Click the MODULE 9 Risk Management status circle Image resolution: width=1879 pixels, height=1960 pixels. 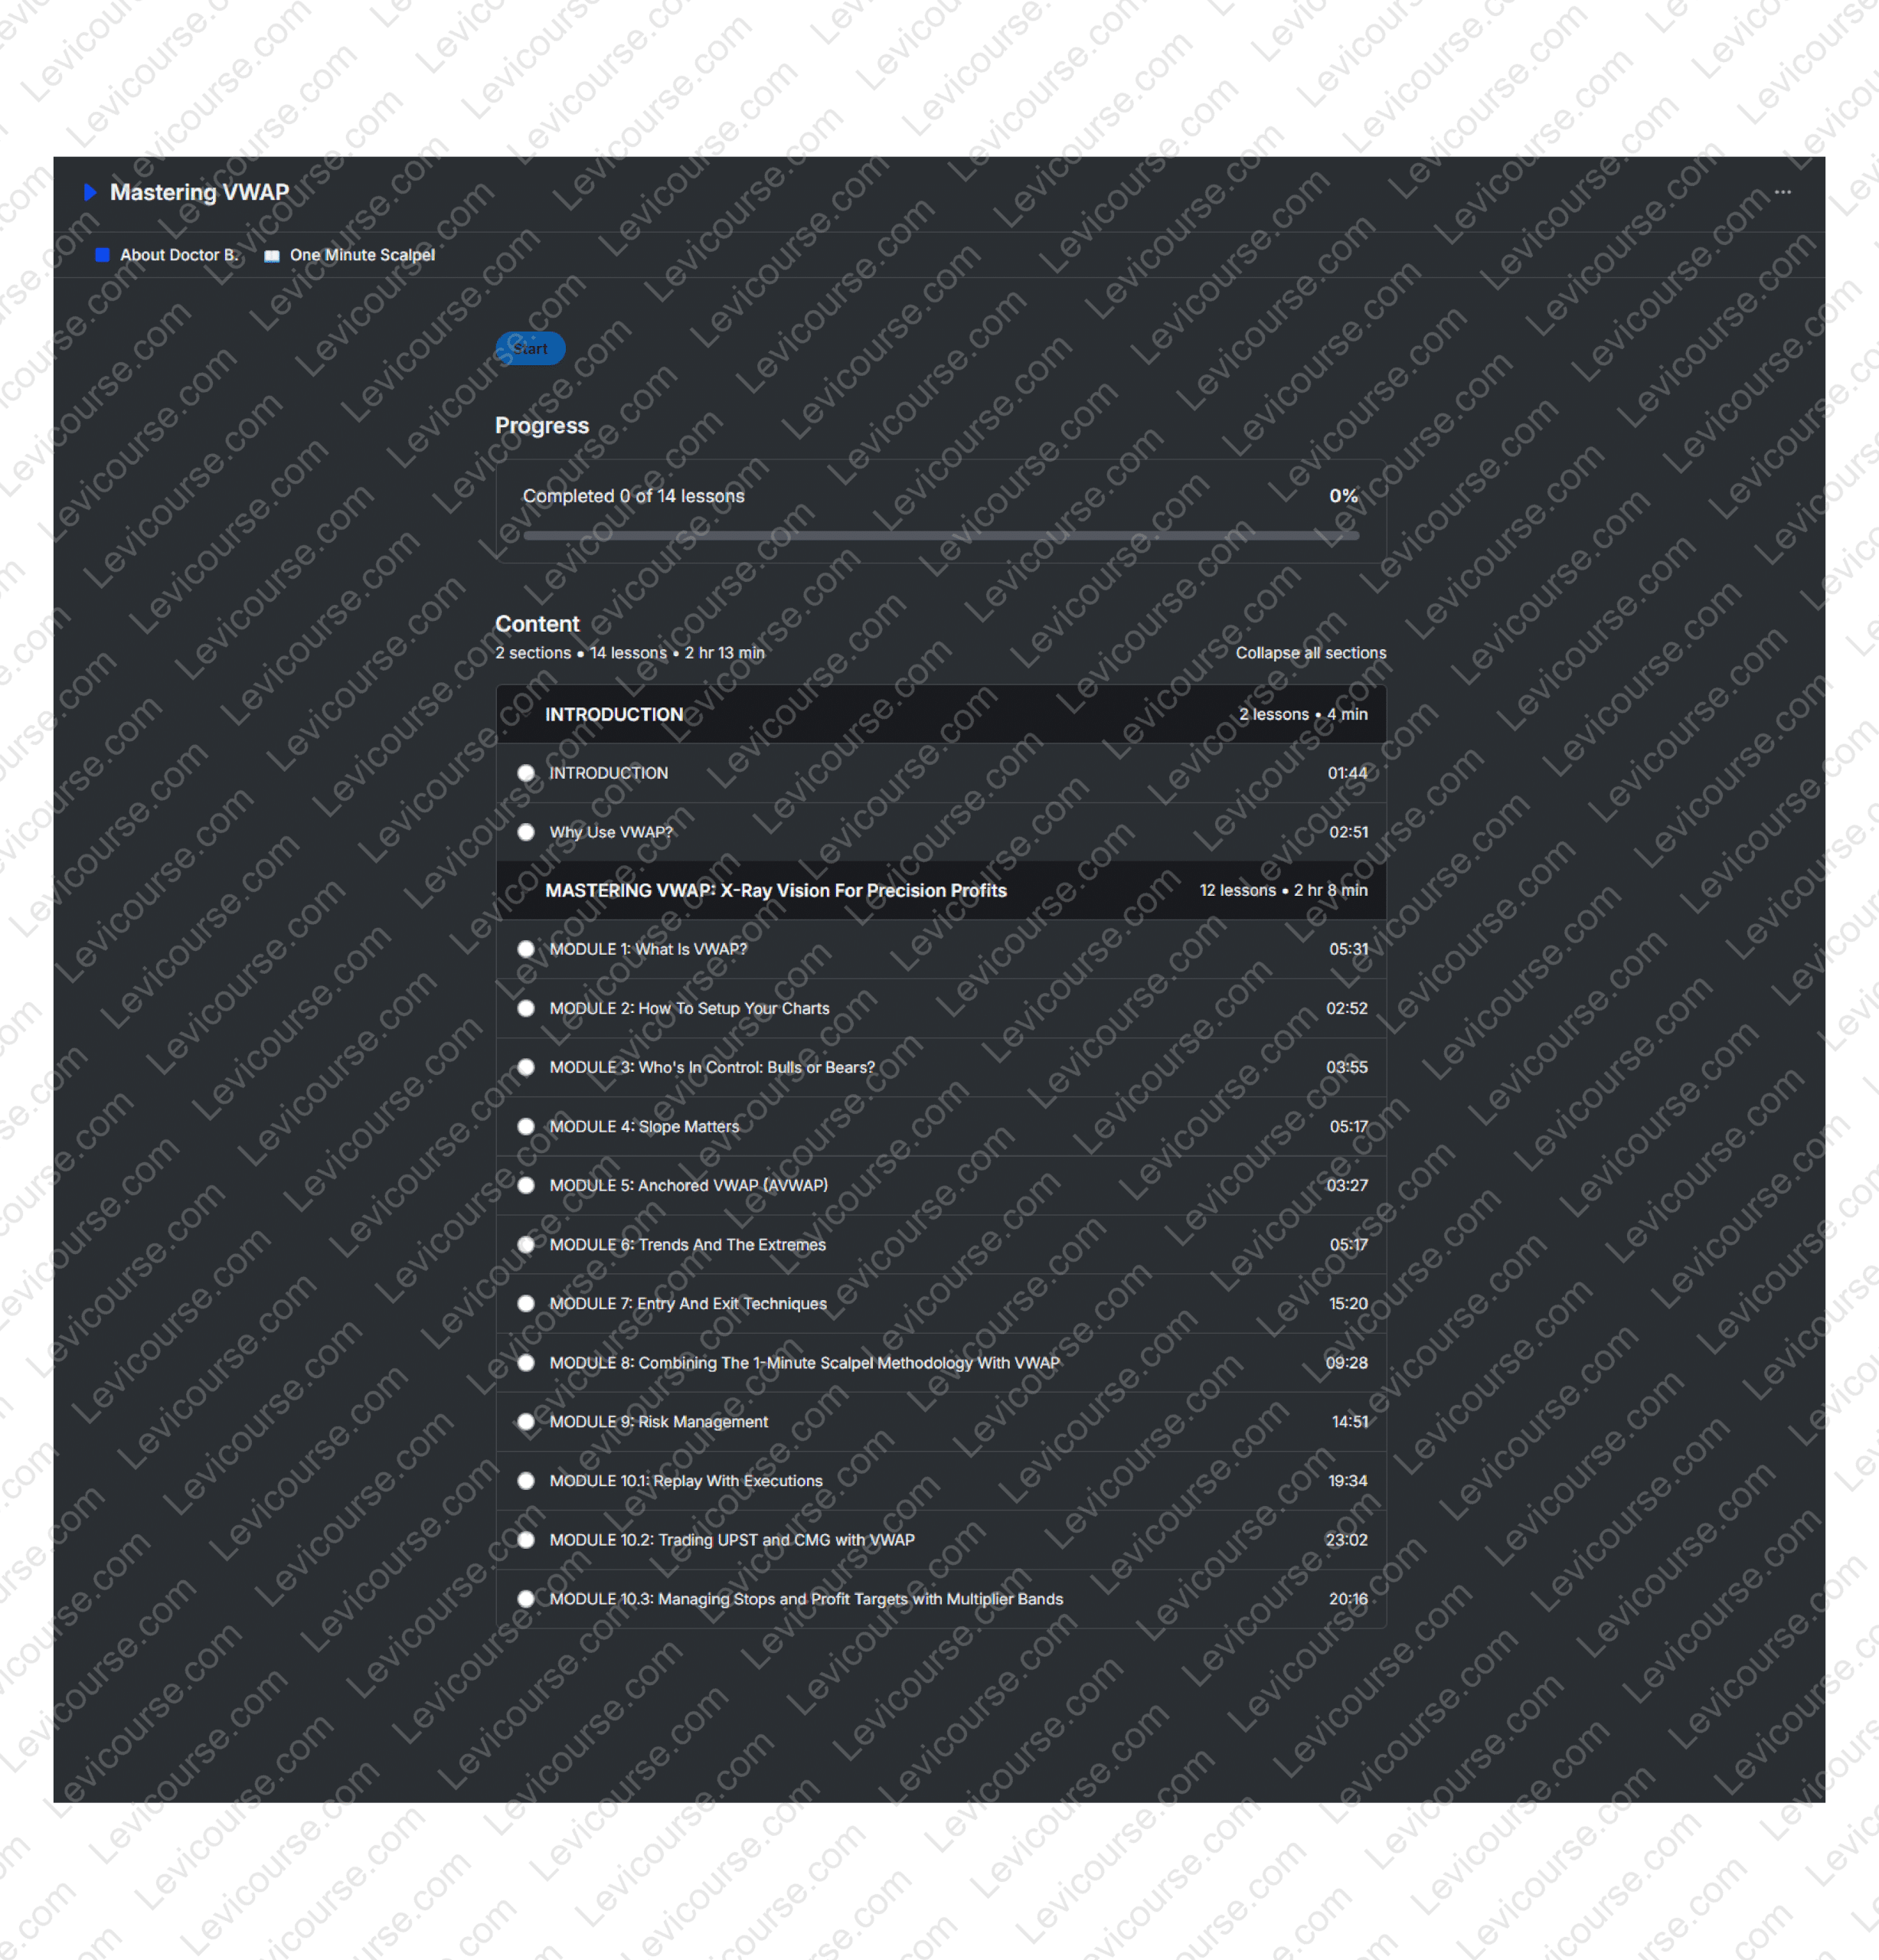(526, 1421)
